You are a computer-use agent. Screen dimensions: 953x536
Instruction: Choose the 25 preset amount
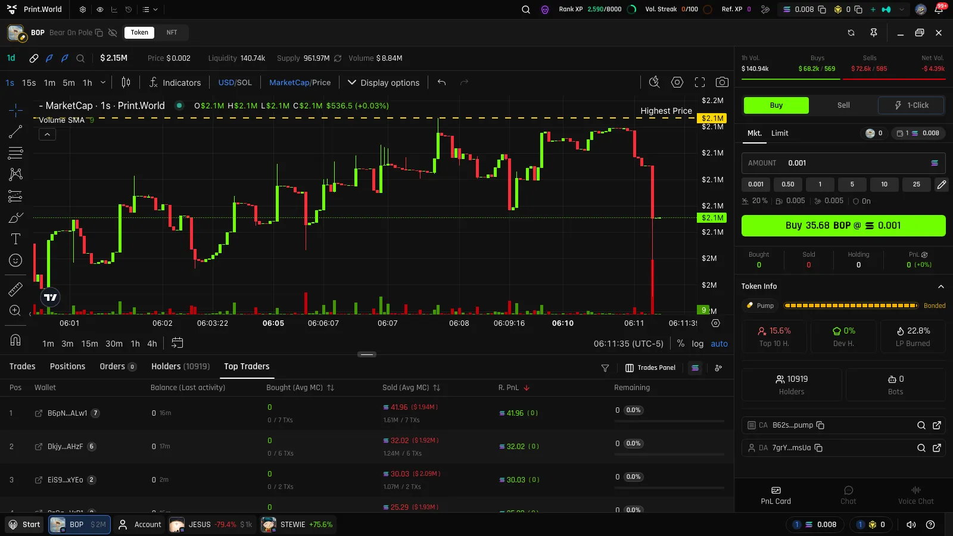pyautogui.click(x=916, y=185)
